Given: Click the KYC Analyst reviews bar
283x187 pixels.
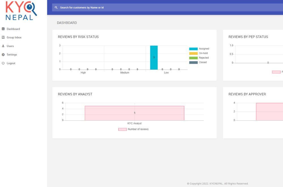Looking at the screenshot, I should pos(134,113).
